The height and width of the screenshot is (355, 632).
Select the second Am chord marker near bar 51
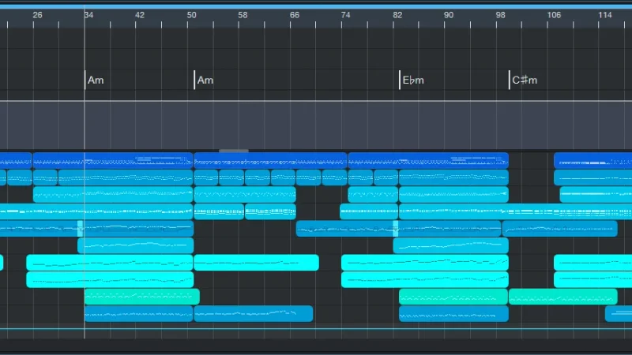click(x=204, y=80)
